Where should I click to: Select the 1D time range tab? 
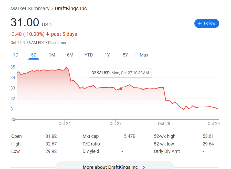[x=16, y=55]
